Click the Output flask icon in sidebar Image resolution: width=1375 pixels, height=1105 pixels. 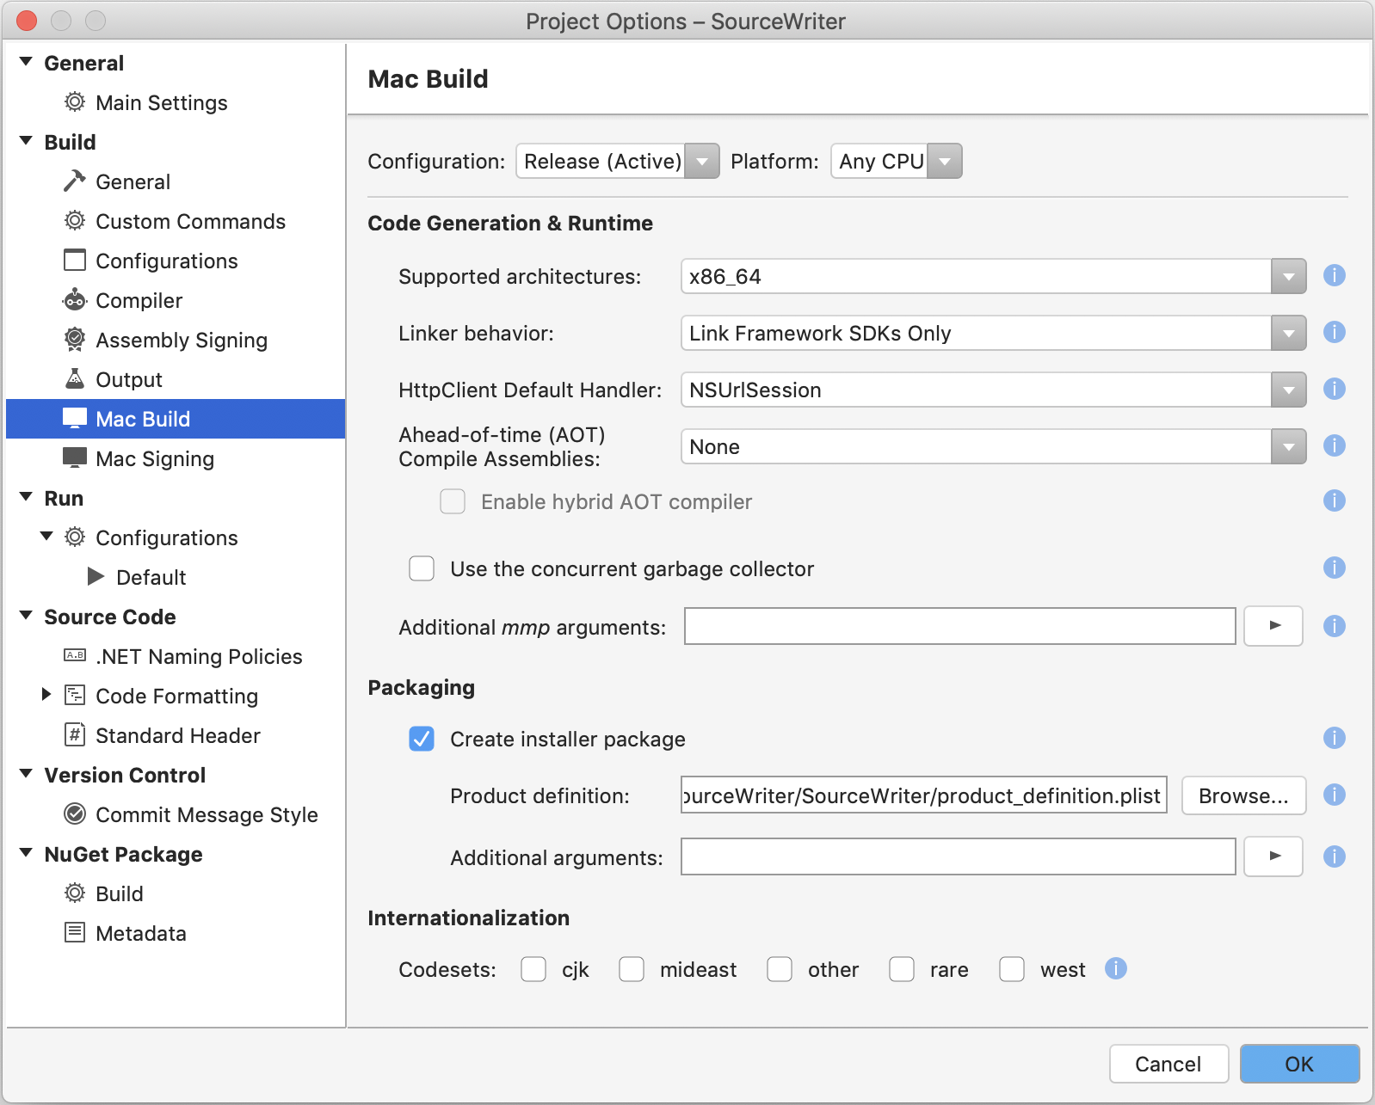[x=75, y=379]
